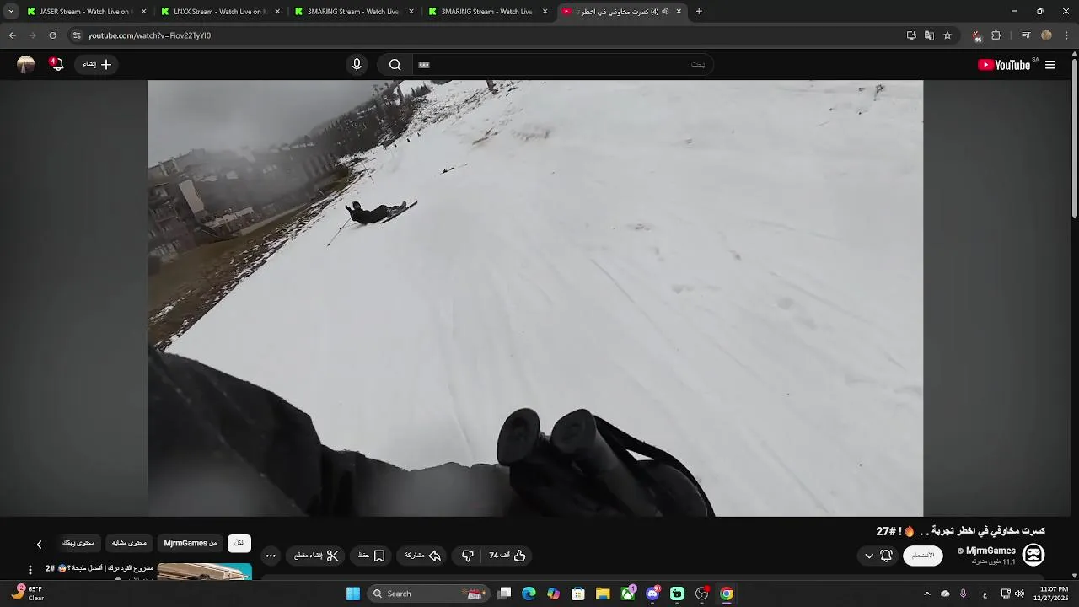The image size is (1079, 607).
Task: Click the channel Join button
Action: click(x=923, y=556)
